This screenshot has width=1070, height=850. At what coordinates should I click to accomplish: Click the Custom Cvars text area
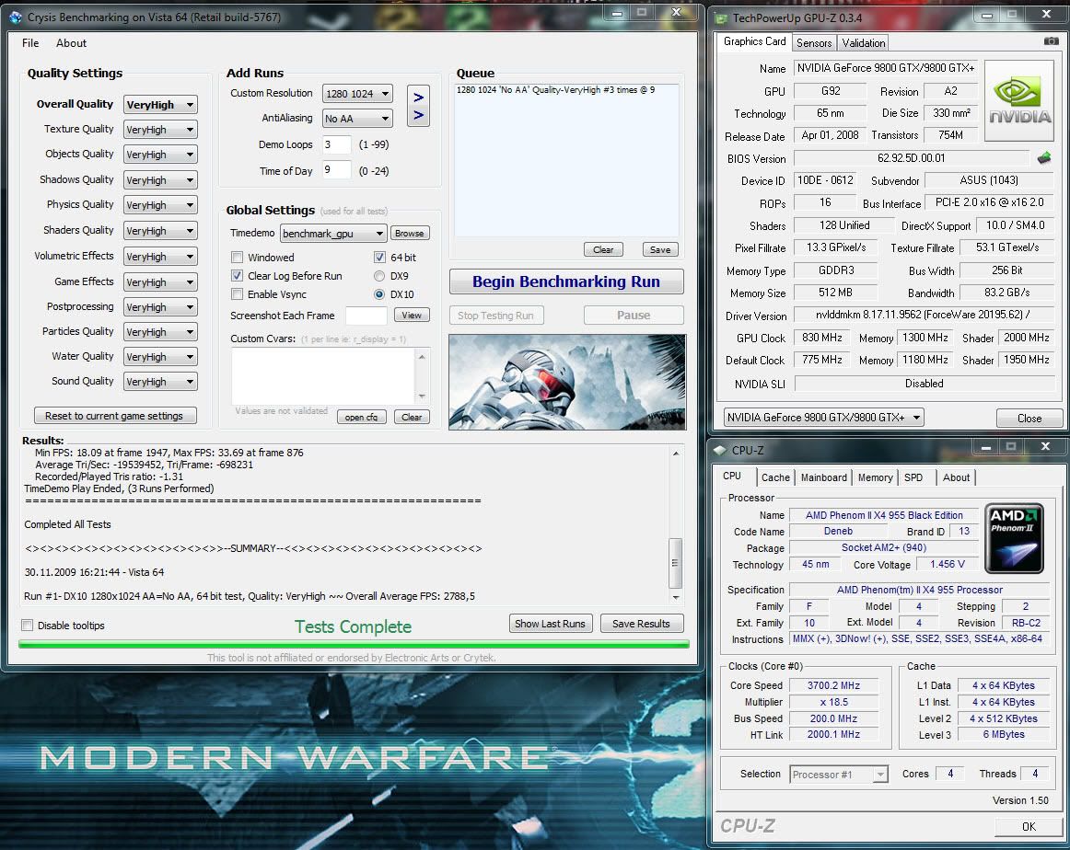(323, 376)
